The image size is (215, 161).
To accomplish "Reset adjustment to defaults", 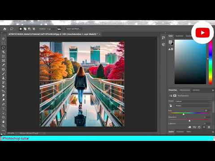I will (x=199, y=127).
